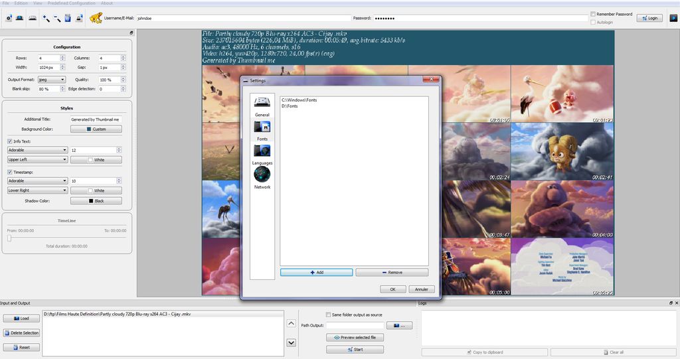The image size is (680, 359).
Task: Select D:\Fonts entry in the list
Action: pyautogui.click(x=290, y=106)
